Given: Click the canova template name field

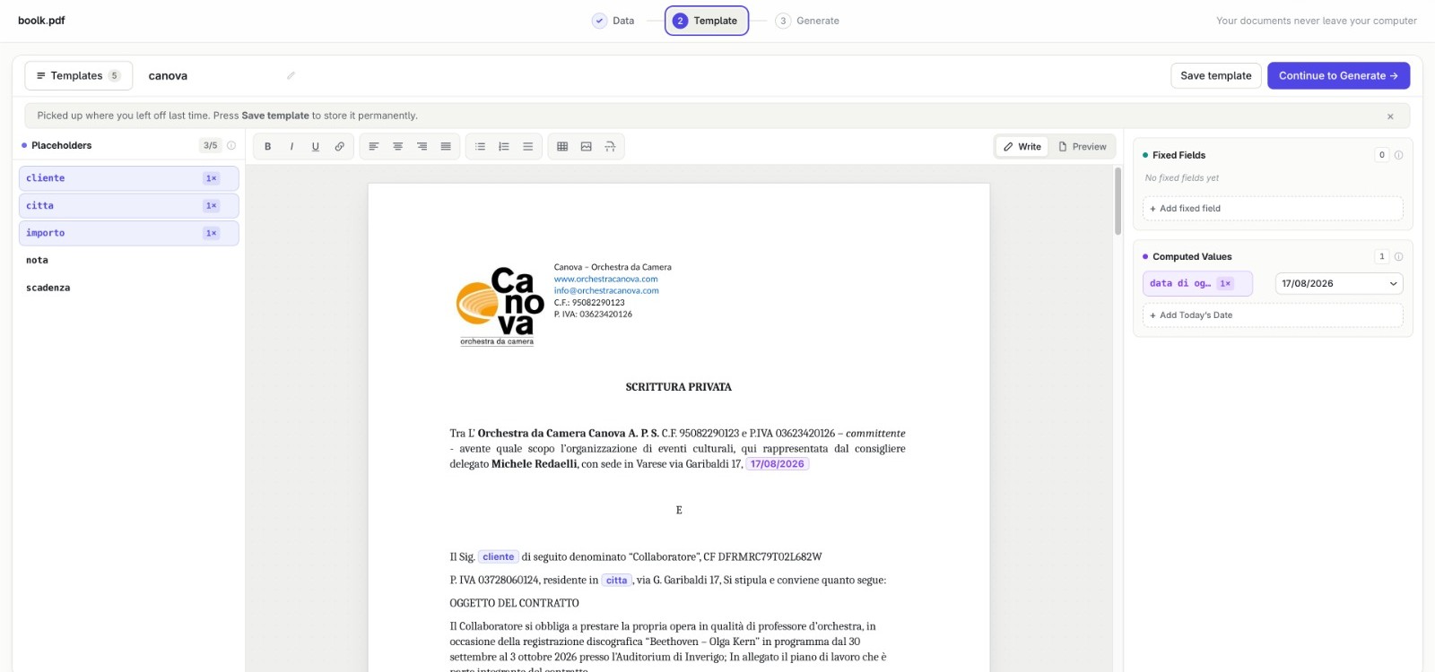Looking at the screenshot, I should [213, 76].
